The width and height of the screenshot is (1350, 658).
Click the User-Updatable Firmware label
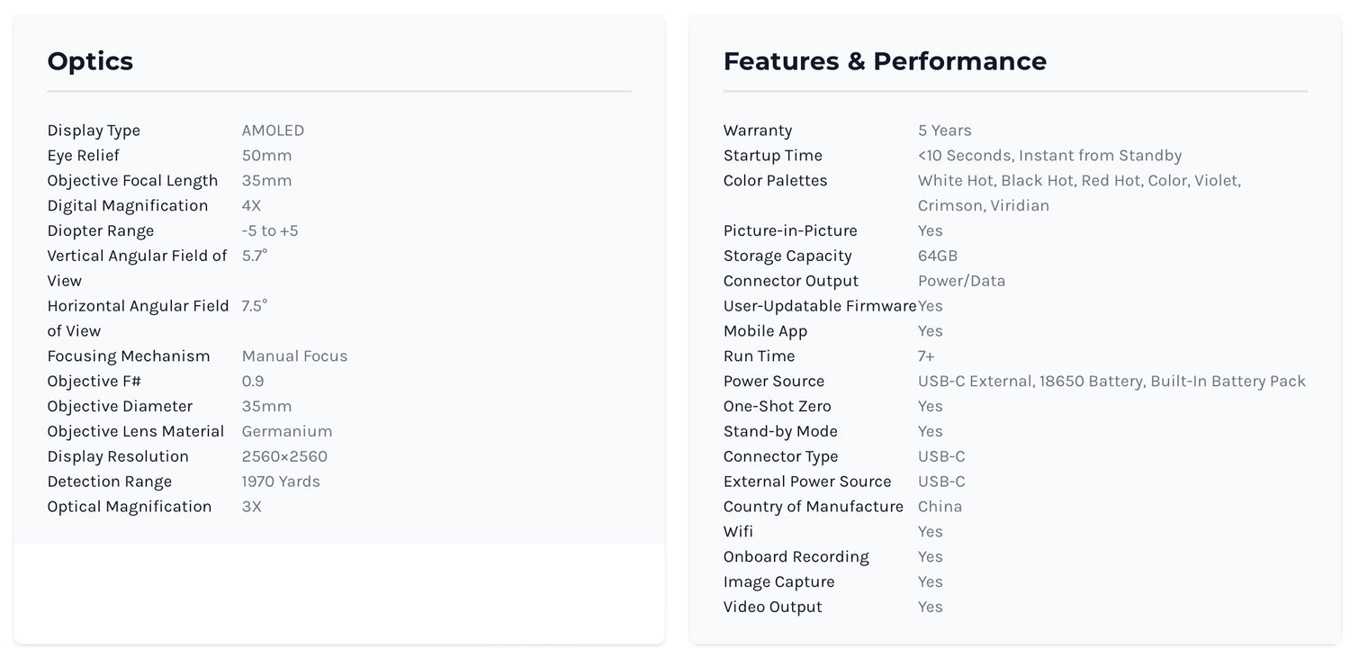pos(819,306)
